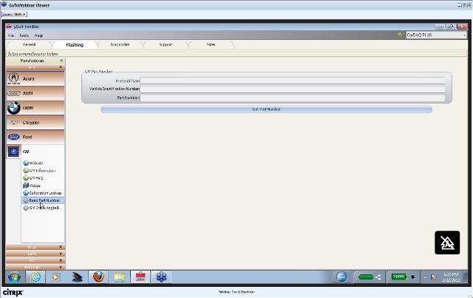
Task: Click the gray icon beside Read Part Number
Action: (26, 200)
